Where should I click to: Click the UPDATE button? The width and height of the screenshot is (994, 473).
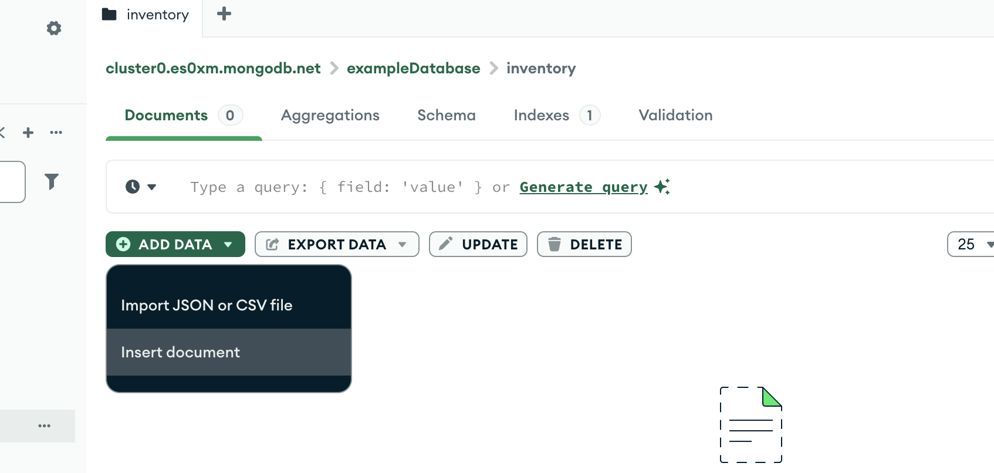(x=478, y=244)
